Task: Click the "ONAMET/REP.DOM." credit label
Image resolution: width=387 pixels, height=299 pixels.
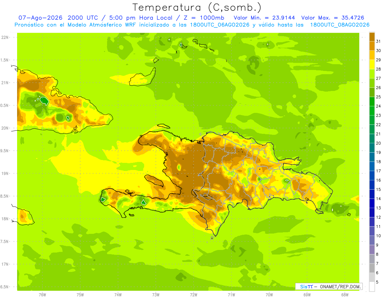Action: (340, 286)
